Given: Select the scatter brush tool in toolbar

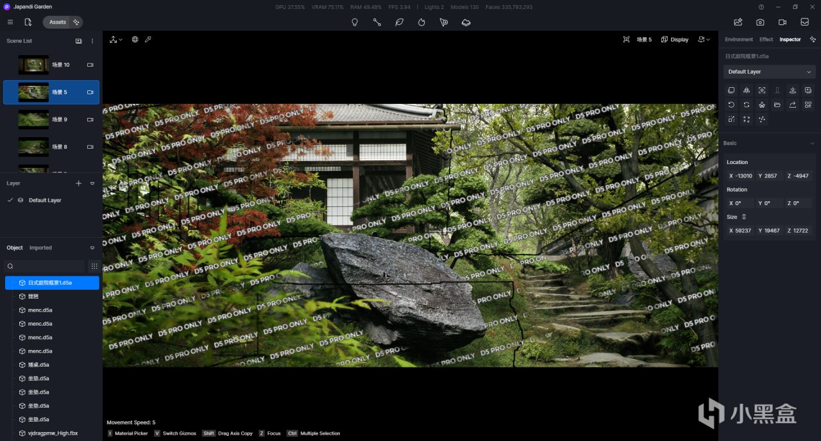Looking at the screenshot, I should pyautogui.click(x=444, y=22).
